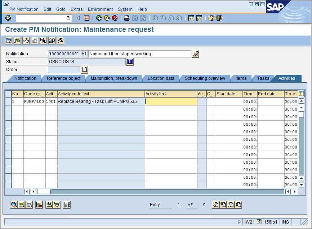Image resolution: width=312 pixels, height=229 pixels.
Task: Click the Start date column header
Action: pyautogui.click(x=229, y=94)
